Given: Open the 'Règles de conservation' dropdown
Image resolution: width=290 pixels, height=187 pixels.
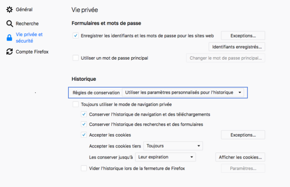Looking at the screenshot, I should [183, 92].
